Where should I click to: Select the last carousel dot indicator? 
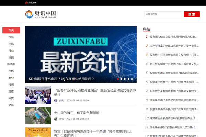click(x=132, y=79)
